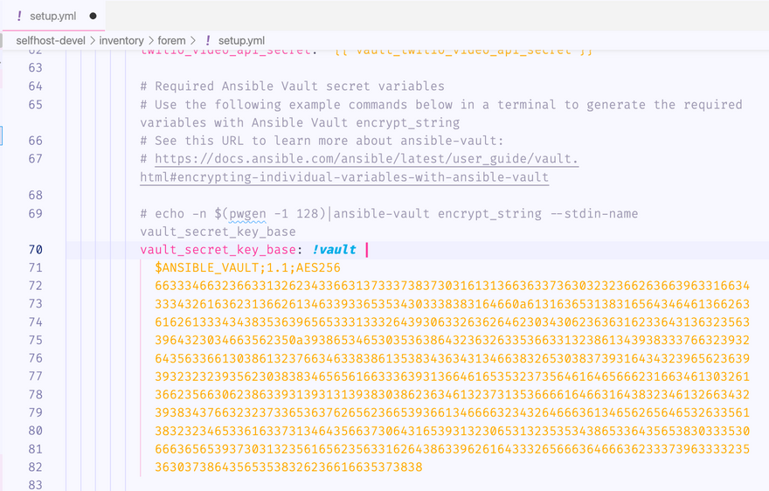Click the last encrypted line ending 35373838
The height and width of the screenshot is (491, 769).
tap(288, 467)
